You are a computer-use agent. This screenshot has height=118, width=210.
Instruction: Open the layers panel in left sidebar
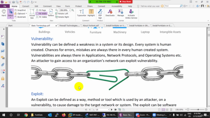pos(3,51)
